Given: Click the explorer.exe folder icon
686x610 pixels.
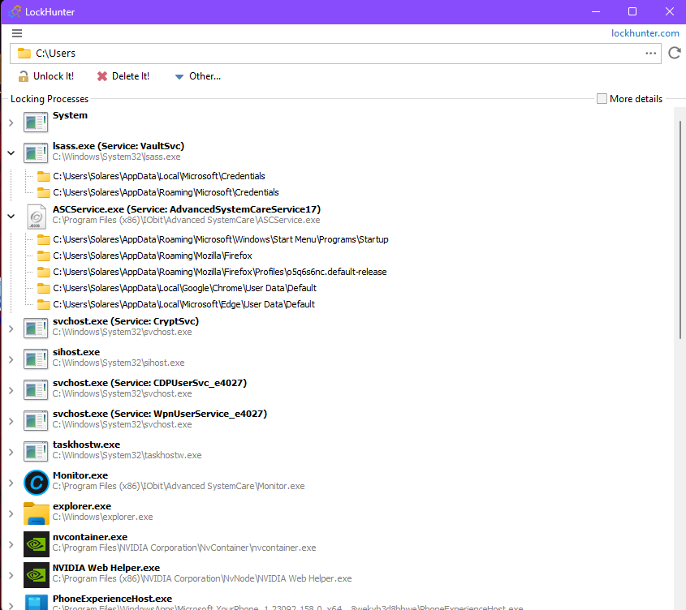Looking at the screenshot, I should 37,513.
